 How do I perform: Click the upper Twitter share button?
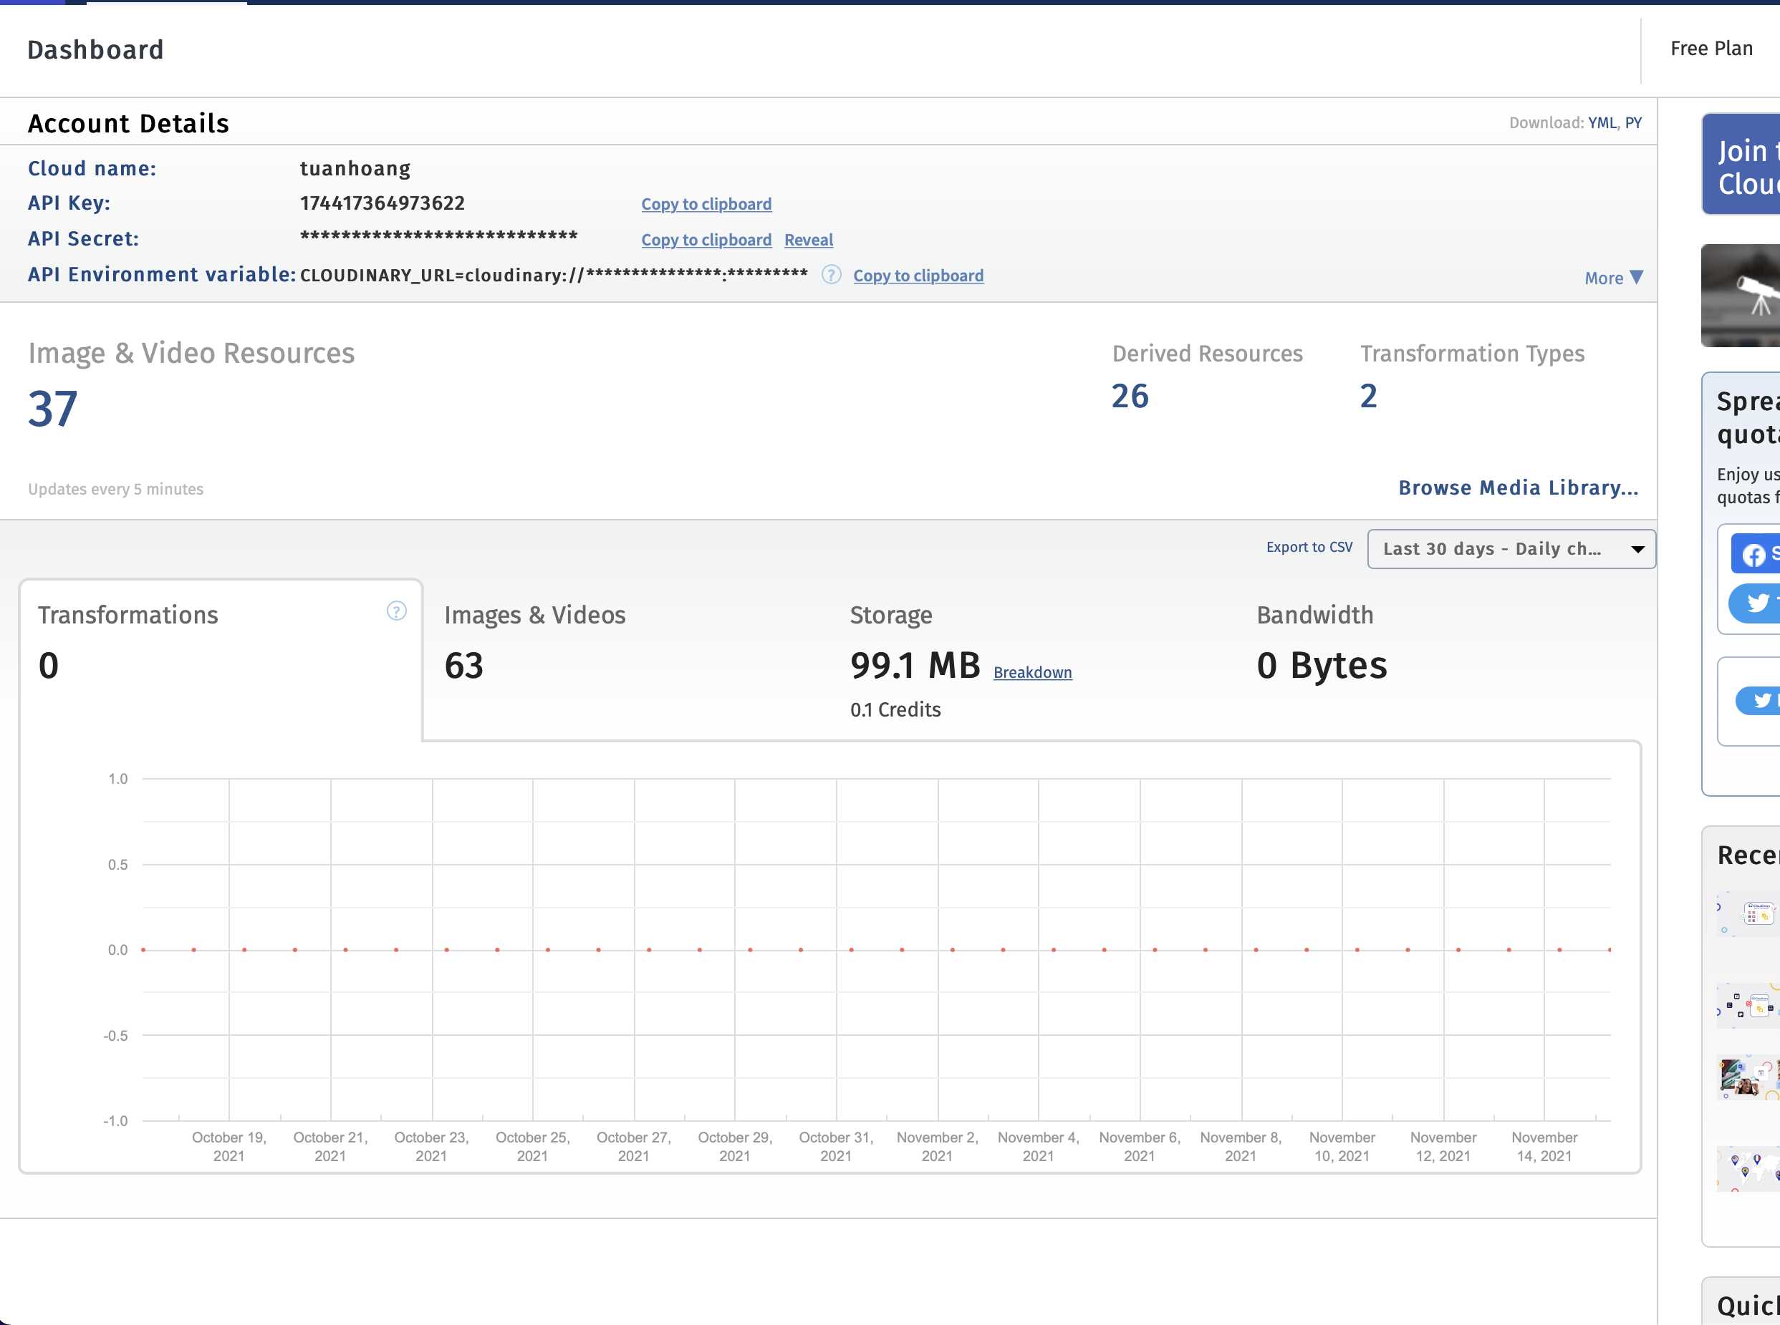click(1755, 602)
